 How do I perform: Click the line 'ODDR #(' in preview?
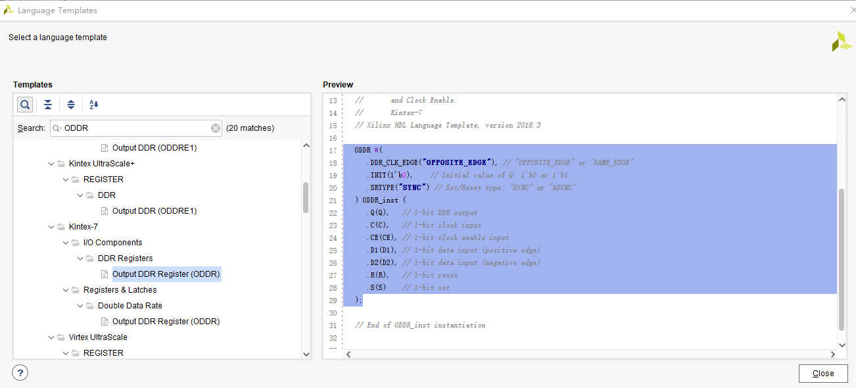[369, 150]
